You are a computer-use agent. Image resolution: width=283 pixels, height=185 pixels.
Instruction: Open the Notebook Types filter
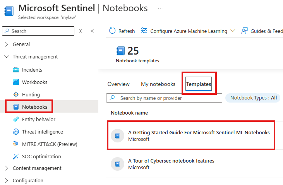[x=253, y=98]
